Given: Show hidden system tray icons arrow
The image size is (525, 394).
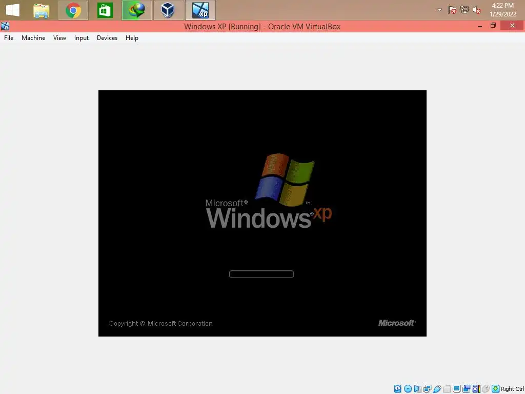Looking at the screenshot, I should pos(439,10).
